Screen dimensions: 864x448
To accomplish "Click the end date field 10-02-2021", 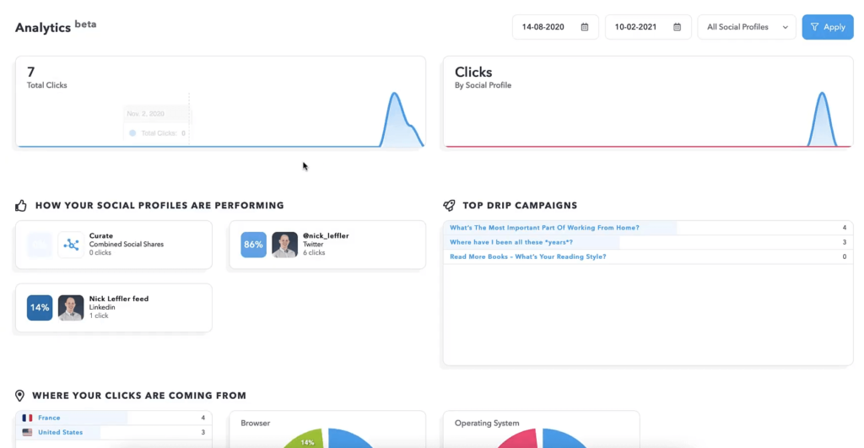I will tap(648, 27).
